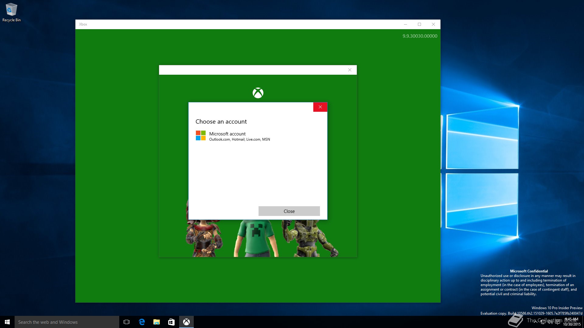
Task: Close the Xbox sign-in panel
Action: coord(350,70)
